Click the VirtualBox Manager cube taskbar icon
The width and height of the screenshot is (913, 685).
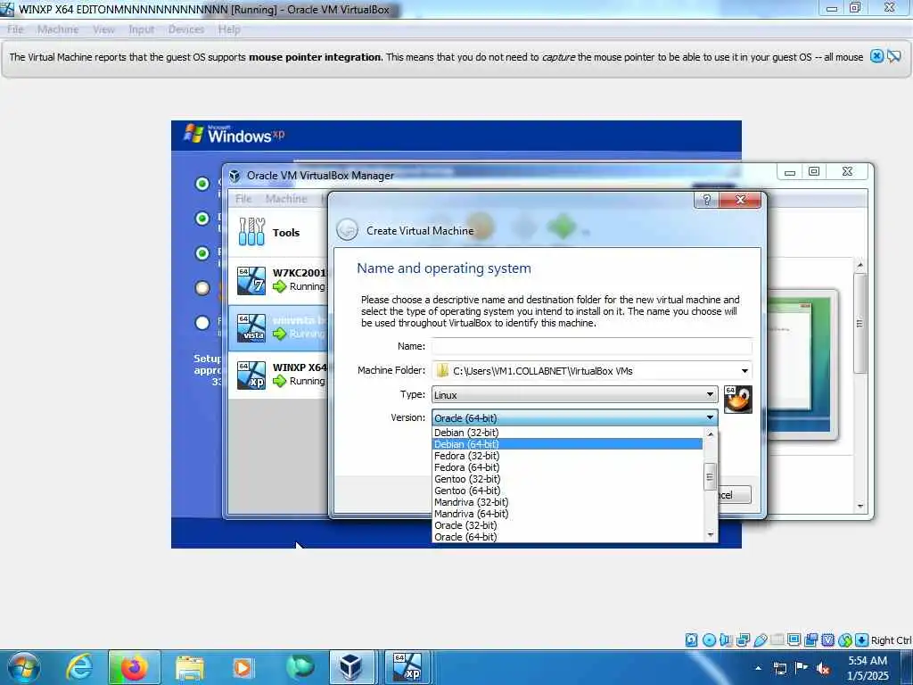(351, 667)
